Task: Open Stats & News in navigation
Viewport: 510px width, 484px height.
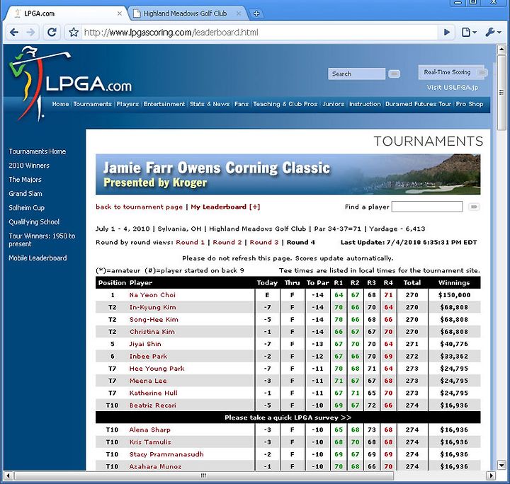Action: [210, 104]
